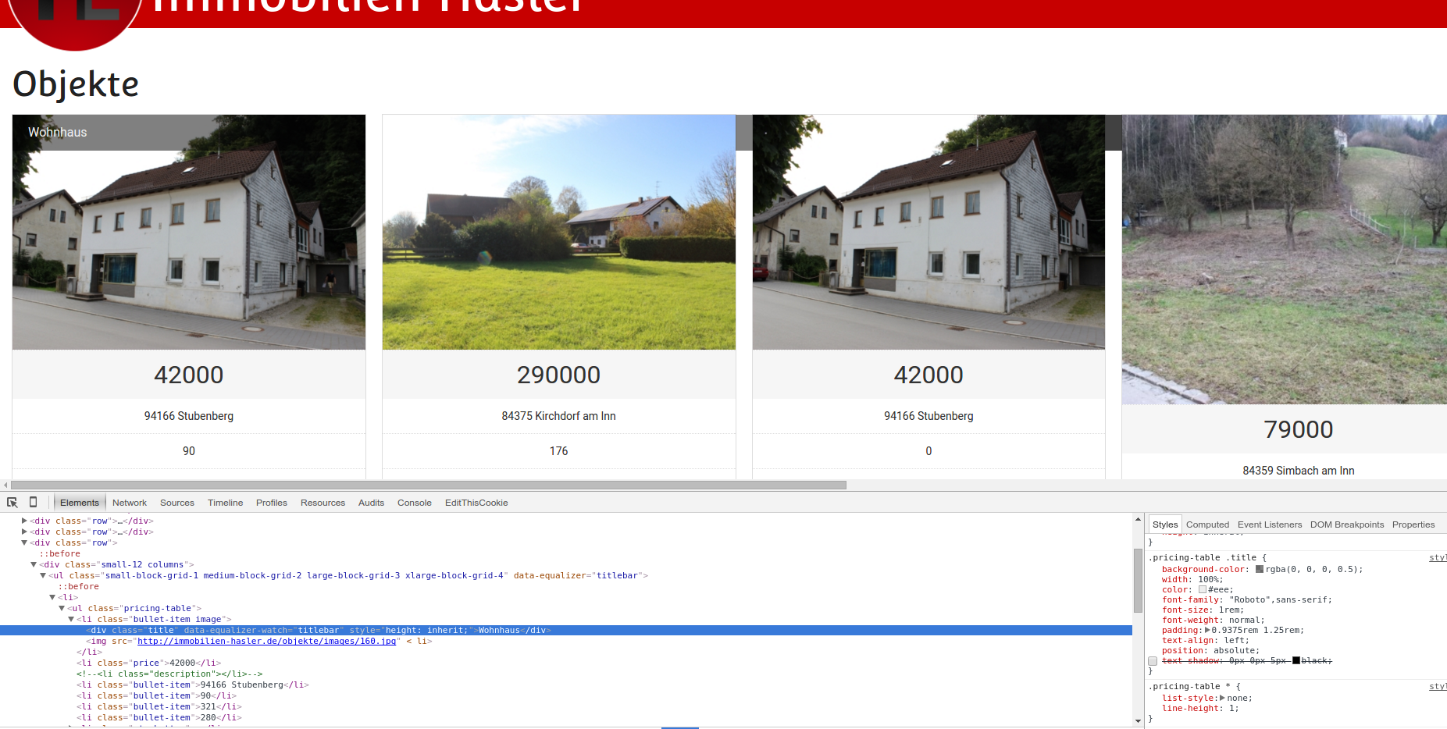Open the Console tab

[x=414, y=503]
